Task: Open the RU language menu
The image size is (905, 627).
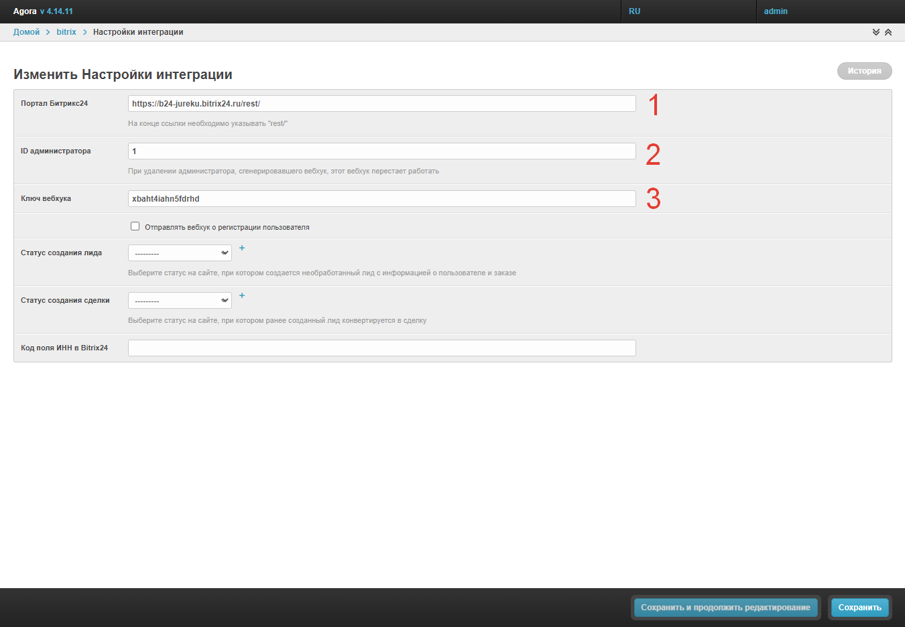Action: [x=634, y=11]
